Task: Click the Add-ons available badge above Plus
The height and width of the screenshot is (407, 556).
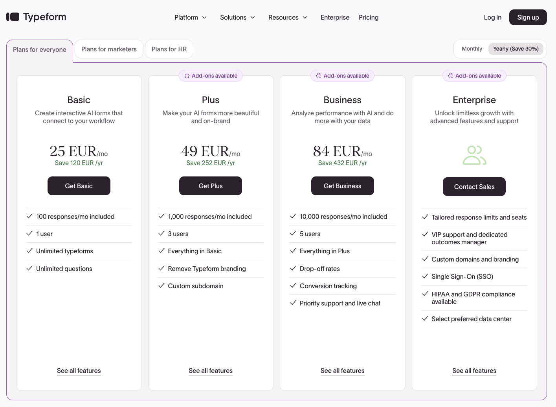Action: point(211,75)
